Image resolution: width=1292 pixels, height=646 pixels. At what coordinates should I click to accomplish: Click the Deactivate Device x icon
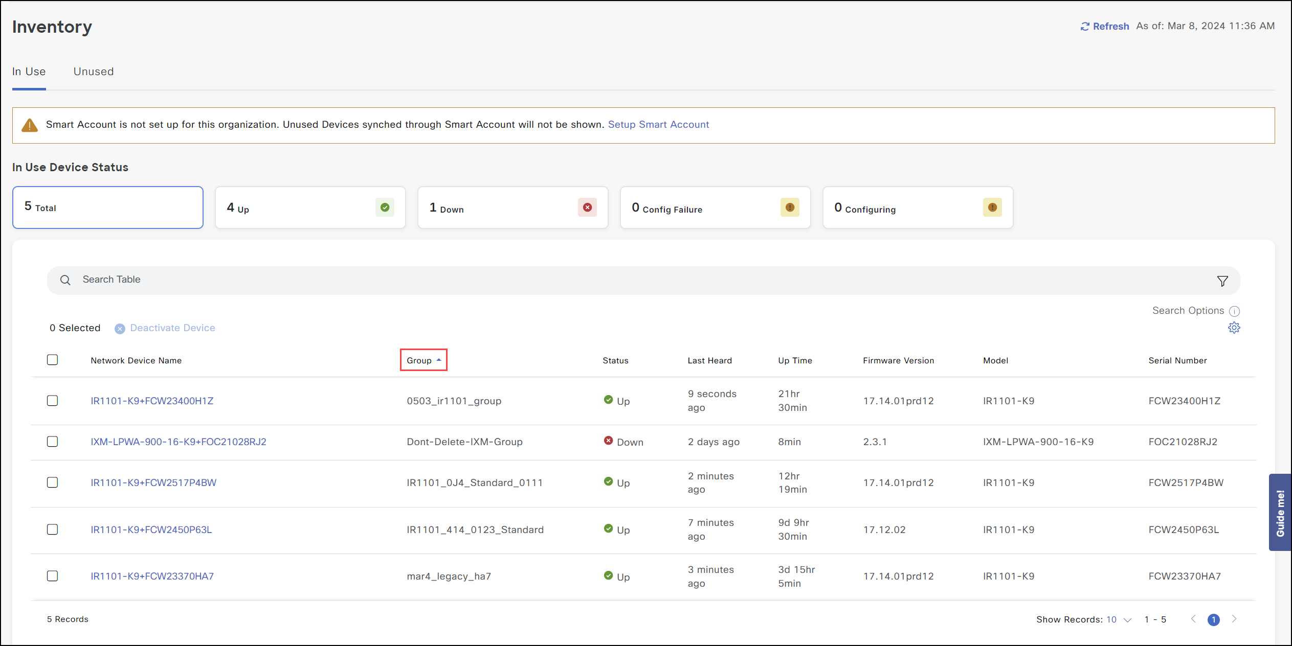pos(120,329)
